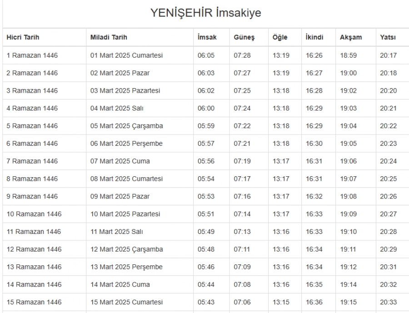Click Güneş time 07:08 on 14 Mart

(x=242, y=285)
